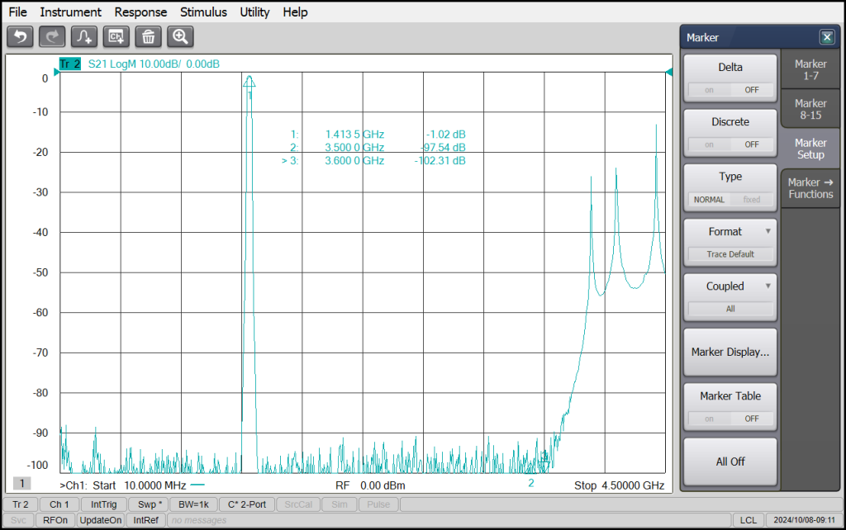Open the Format dropdown

coord(730,242)
